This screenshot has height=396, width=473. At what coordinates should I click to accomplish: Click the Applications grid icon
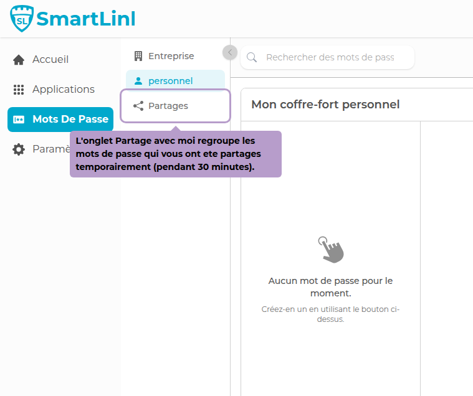19,90
